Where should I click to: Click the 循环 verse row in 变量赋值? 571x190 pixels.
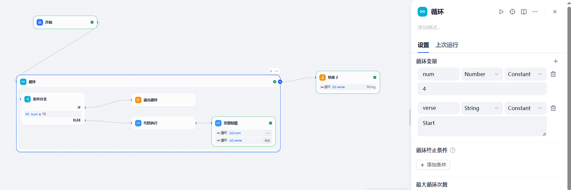click(x=244, y=140)
